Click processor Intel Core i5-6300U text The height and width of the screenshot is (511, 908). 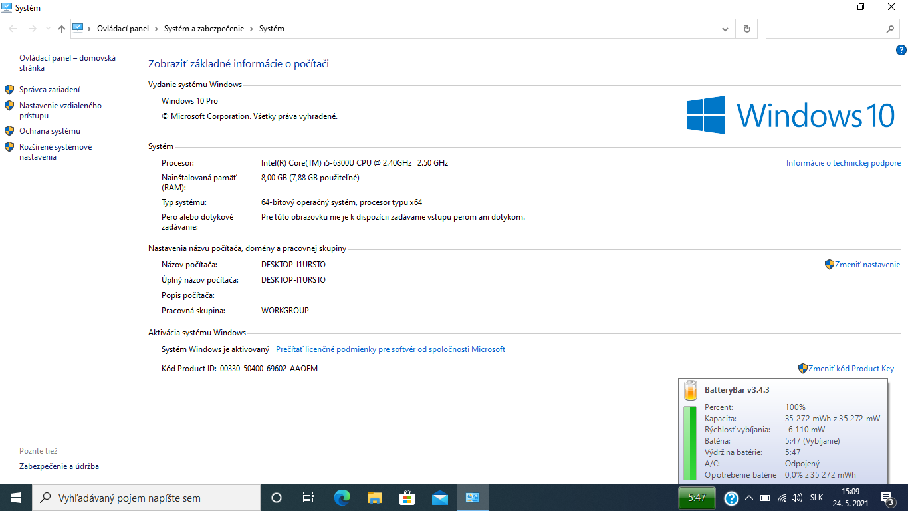coord(354,163)
